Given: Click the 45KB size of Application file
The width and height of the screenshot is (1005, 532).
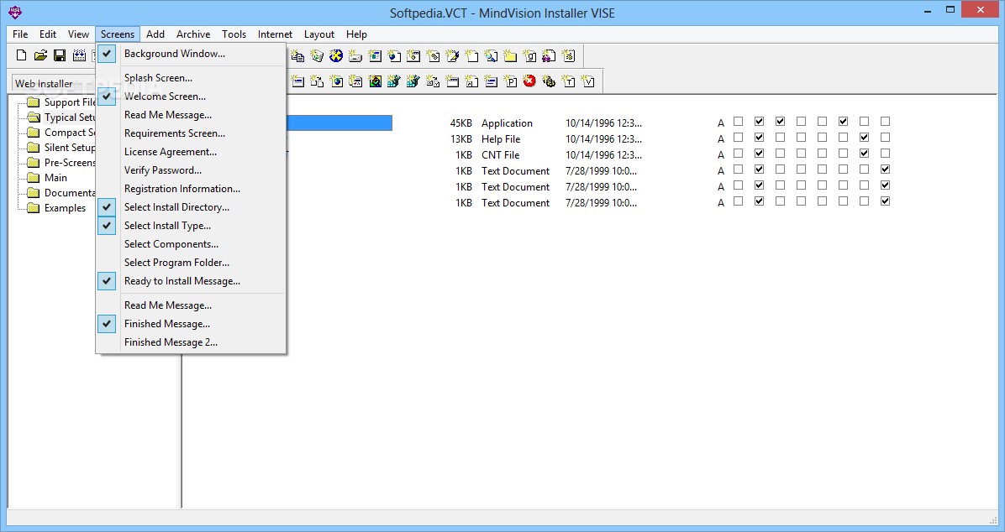Looking at the screenshot, I should pos(460,123).
